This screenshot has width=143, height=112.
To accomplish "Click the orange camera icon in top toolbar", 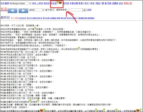I will coord(60,3).
